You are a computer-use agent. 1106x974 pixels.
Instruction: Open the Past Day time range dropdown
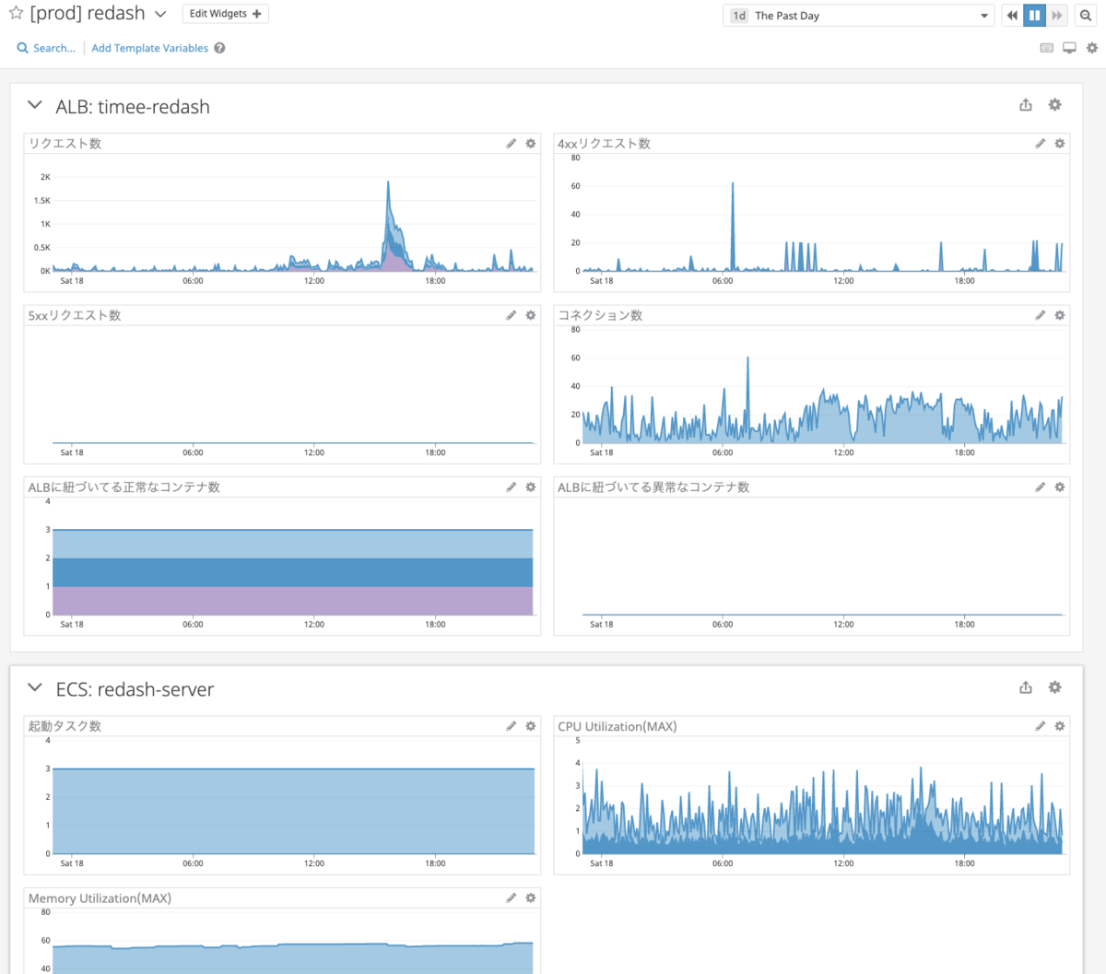tap(859, 16)
